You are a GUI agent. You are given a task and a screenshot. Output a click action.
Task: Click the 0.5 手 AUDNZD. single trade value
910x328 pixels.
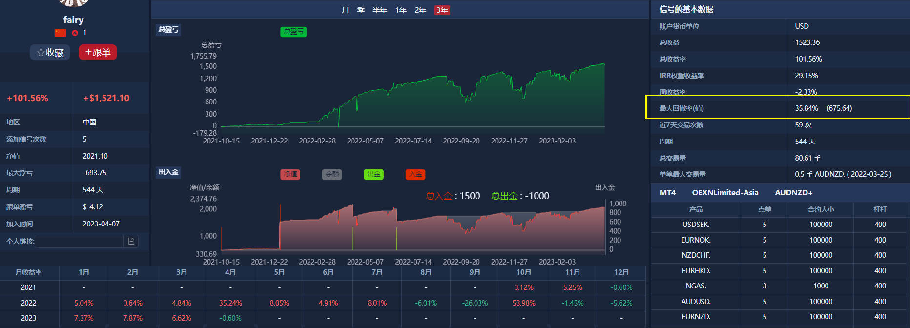point(843,174)
